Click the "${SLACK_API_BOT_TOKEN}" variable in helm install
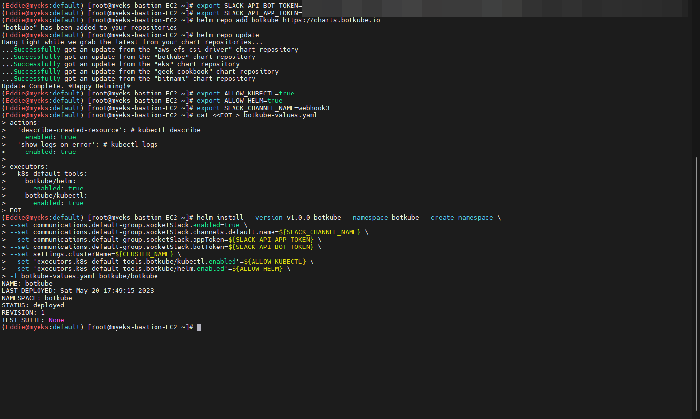Viewport: 700px width, 419px height. (271, 247)
